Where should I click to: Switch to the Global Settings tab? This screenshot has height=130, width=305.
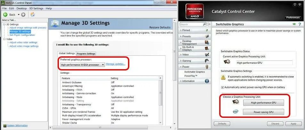click(67, 53)
